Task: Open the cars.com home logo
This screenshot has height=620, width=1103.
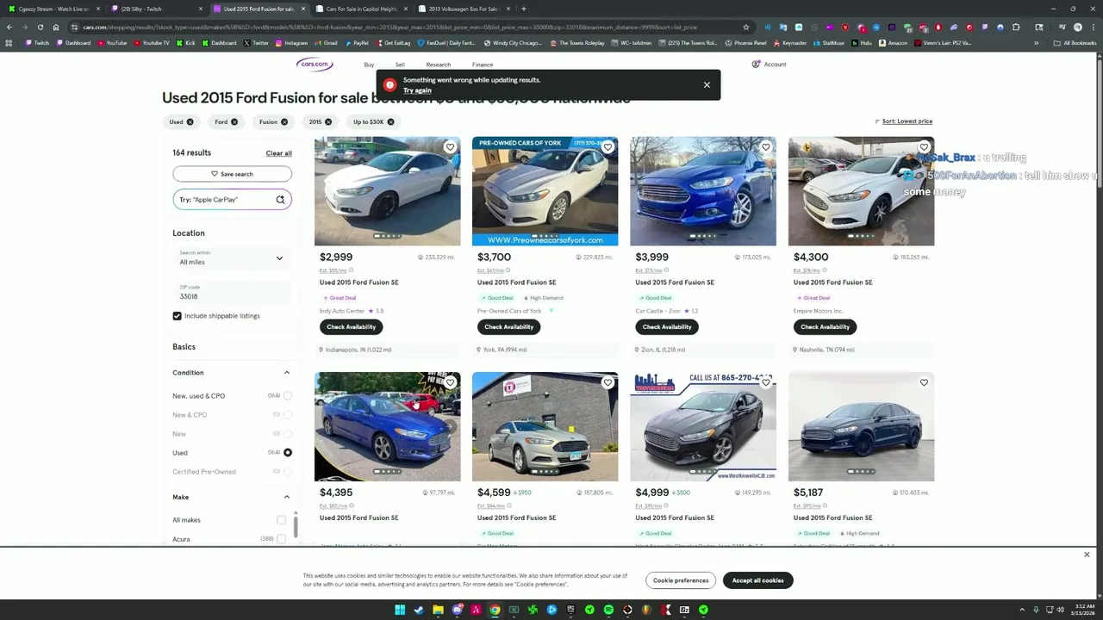Action: coord(315,64)
